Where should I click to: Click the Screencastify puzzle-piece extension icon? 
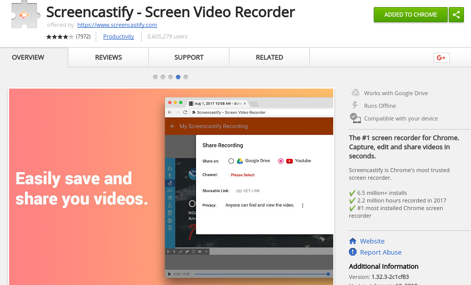click(x=25, y=14)
